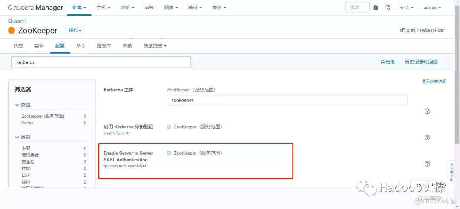This screenshot has height=209, width=460.
Task: Click the Kerberos 主体 zookeeper input field
Action: pyautogui.click(x=287, y=100)
